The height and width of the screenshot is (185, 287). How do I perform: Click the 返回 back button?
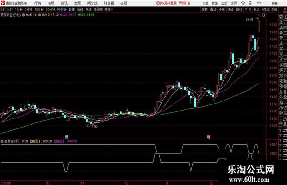click(x=274, y=9)
